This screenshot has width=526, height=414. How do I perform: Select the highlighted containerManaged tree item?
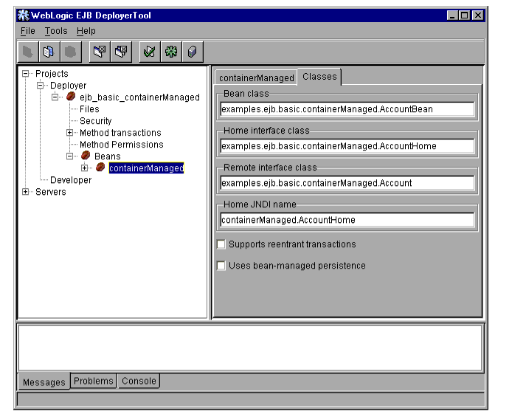pyautogui.click(x=147, y=168)
